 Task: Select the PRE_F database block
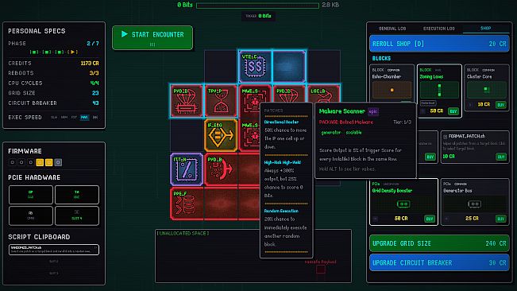(x=187, y=204)
